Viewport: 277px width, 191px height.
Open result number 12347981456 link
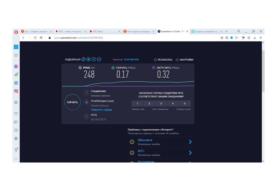pyautogui.click(x=131, y=60)
